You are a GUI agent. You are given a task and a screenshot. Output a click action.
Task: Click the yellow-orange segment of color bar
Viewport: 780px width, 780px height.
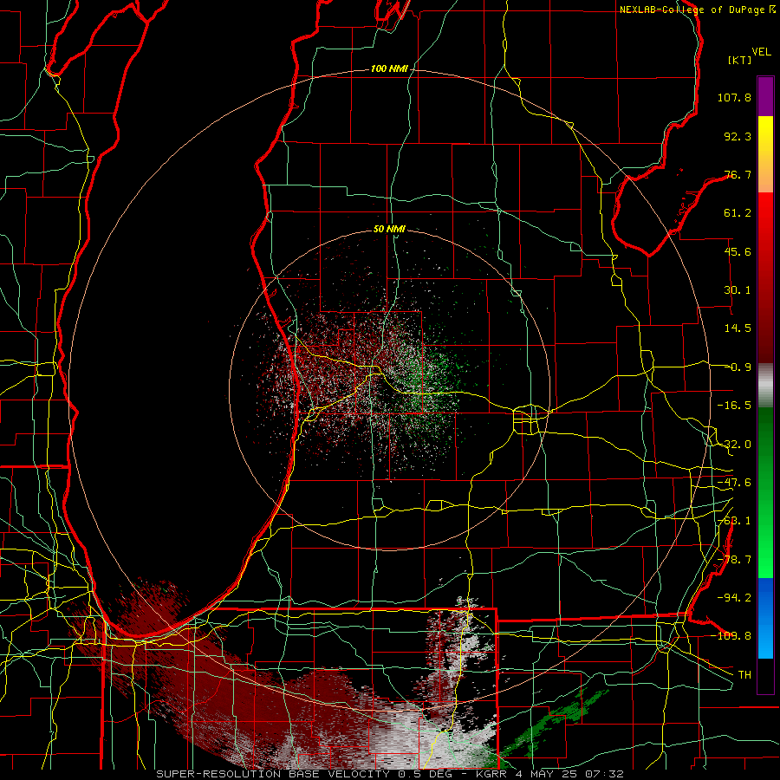click(x=765, y=154)
